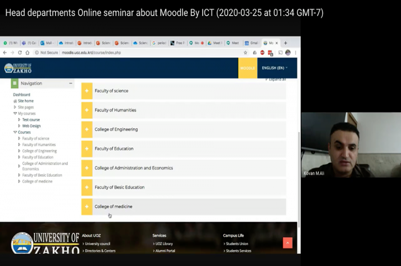401x266 pixels.
Task: Expand Faculty of science with yellow plus
Action: pyautogui.click(x=87, y=91)
